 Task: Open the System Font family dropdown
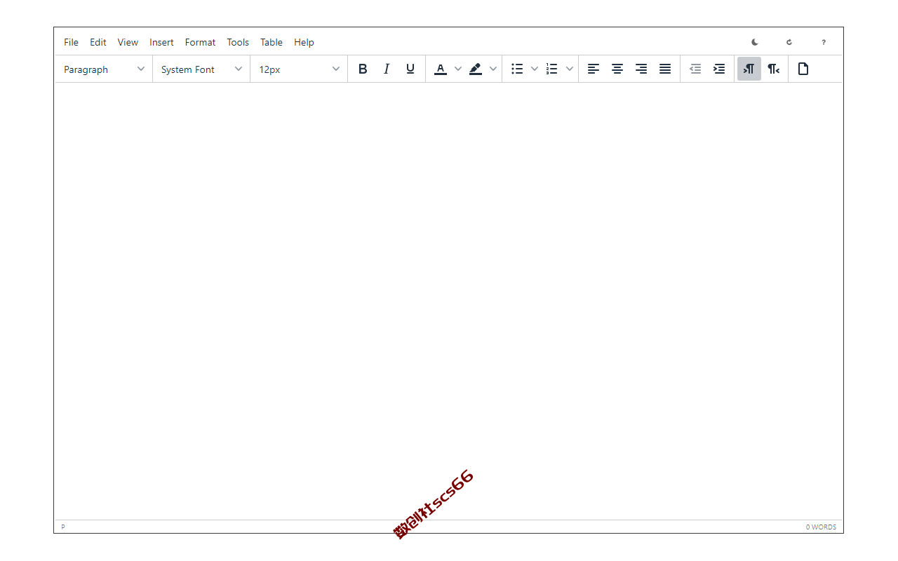[201, 69]
